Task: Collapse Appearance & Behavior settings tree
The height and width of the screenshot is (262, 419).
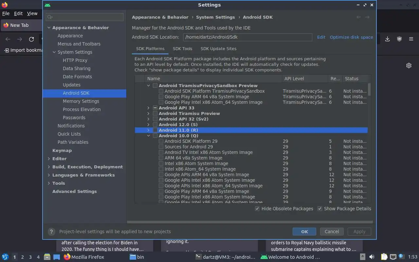Action: tap(49, 28)
